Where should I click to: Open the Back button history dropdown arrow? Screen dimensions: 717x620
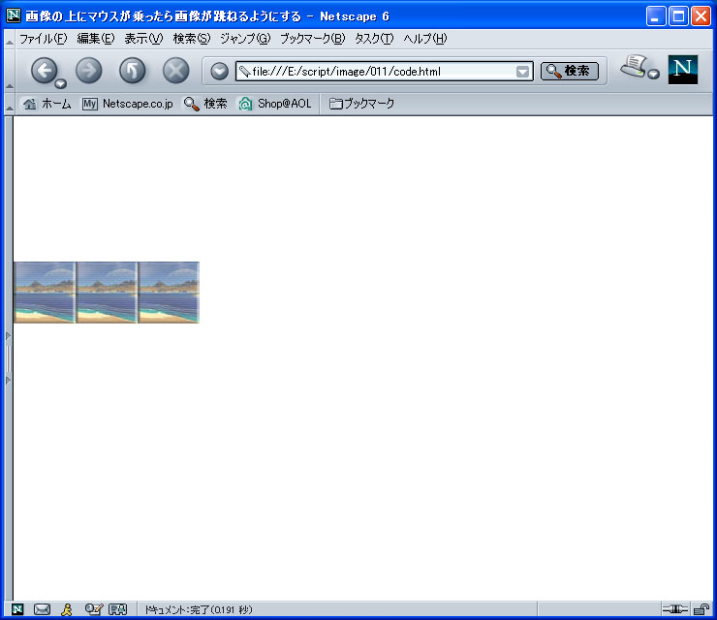pos(60,83)
